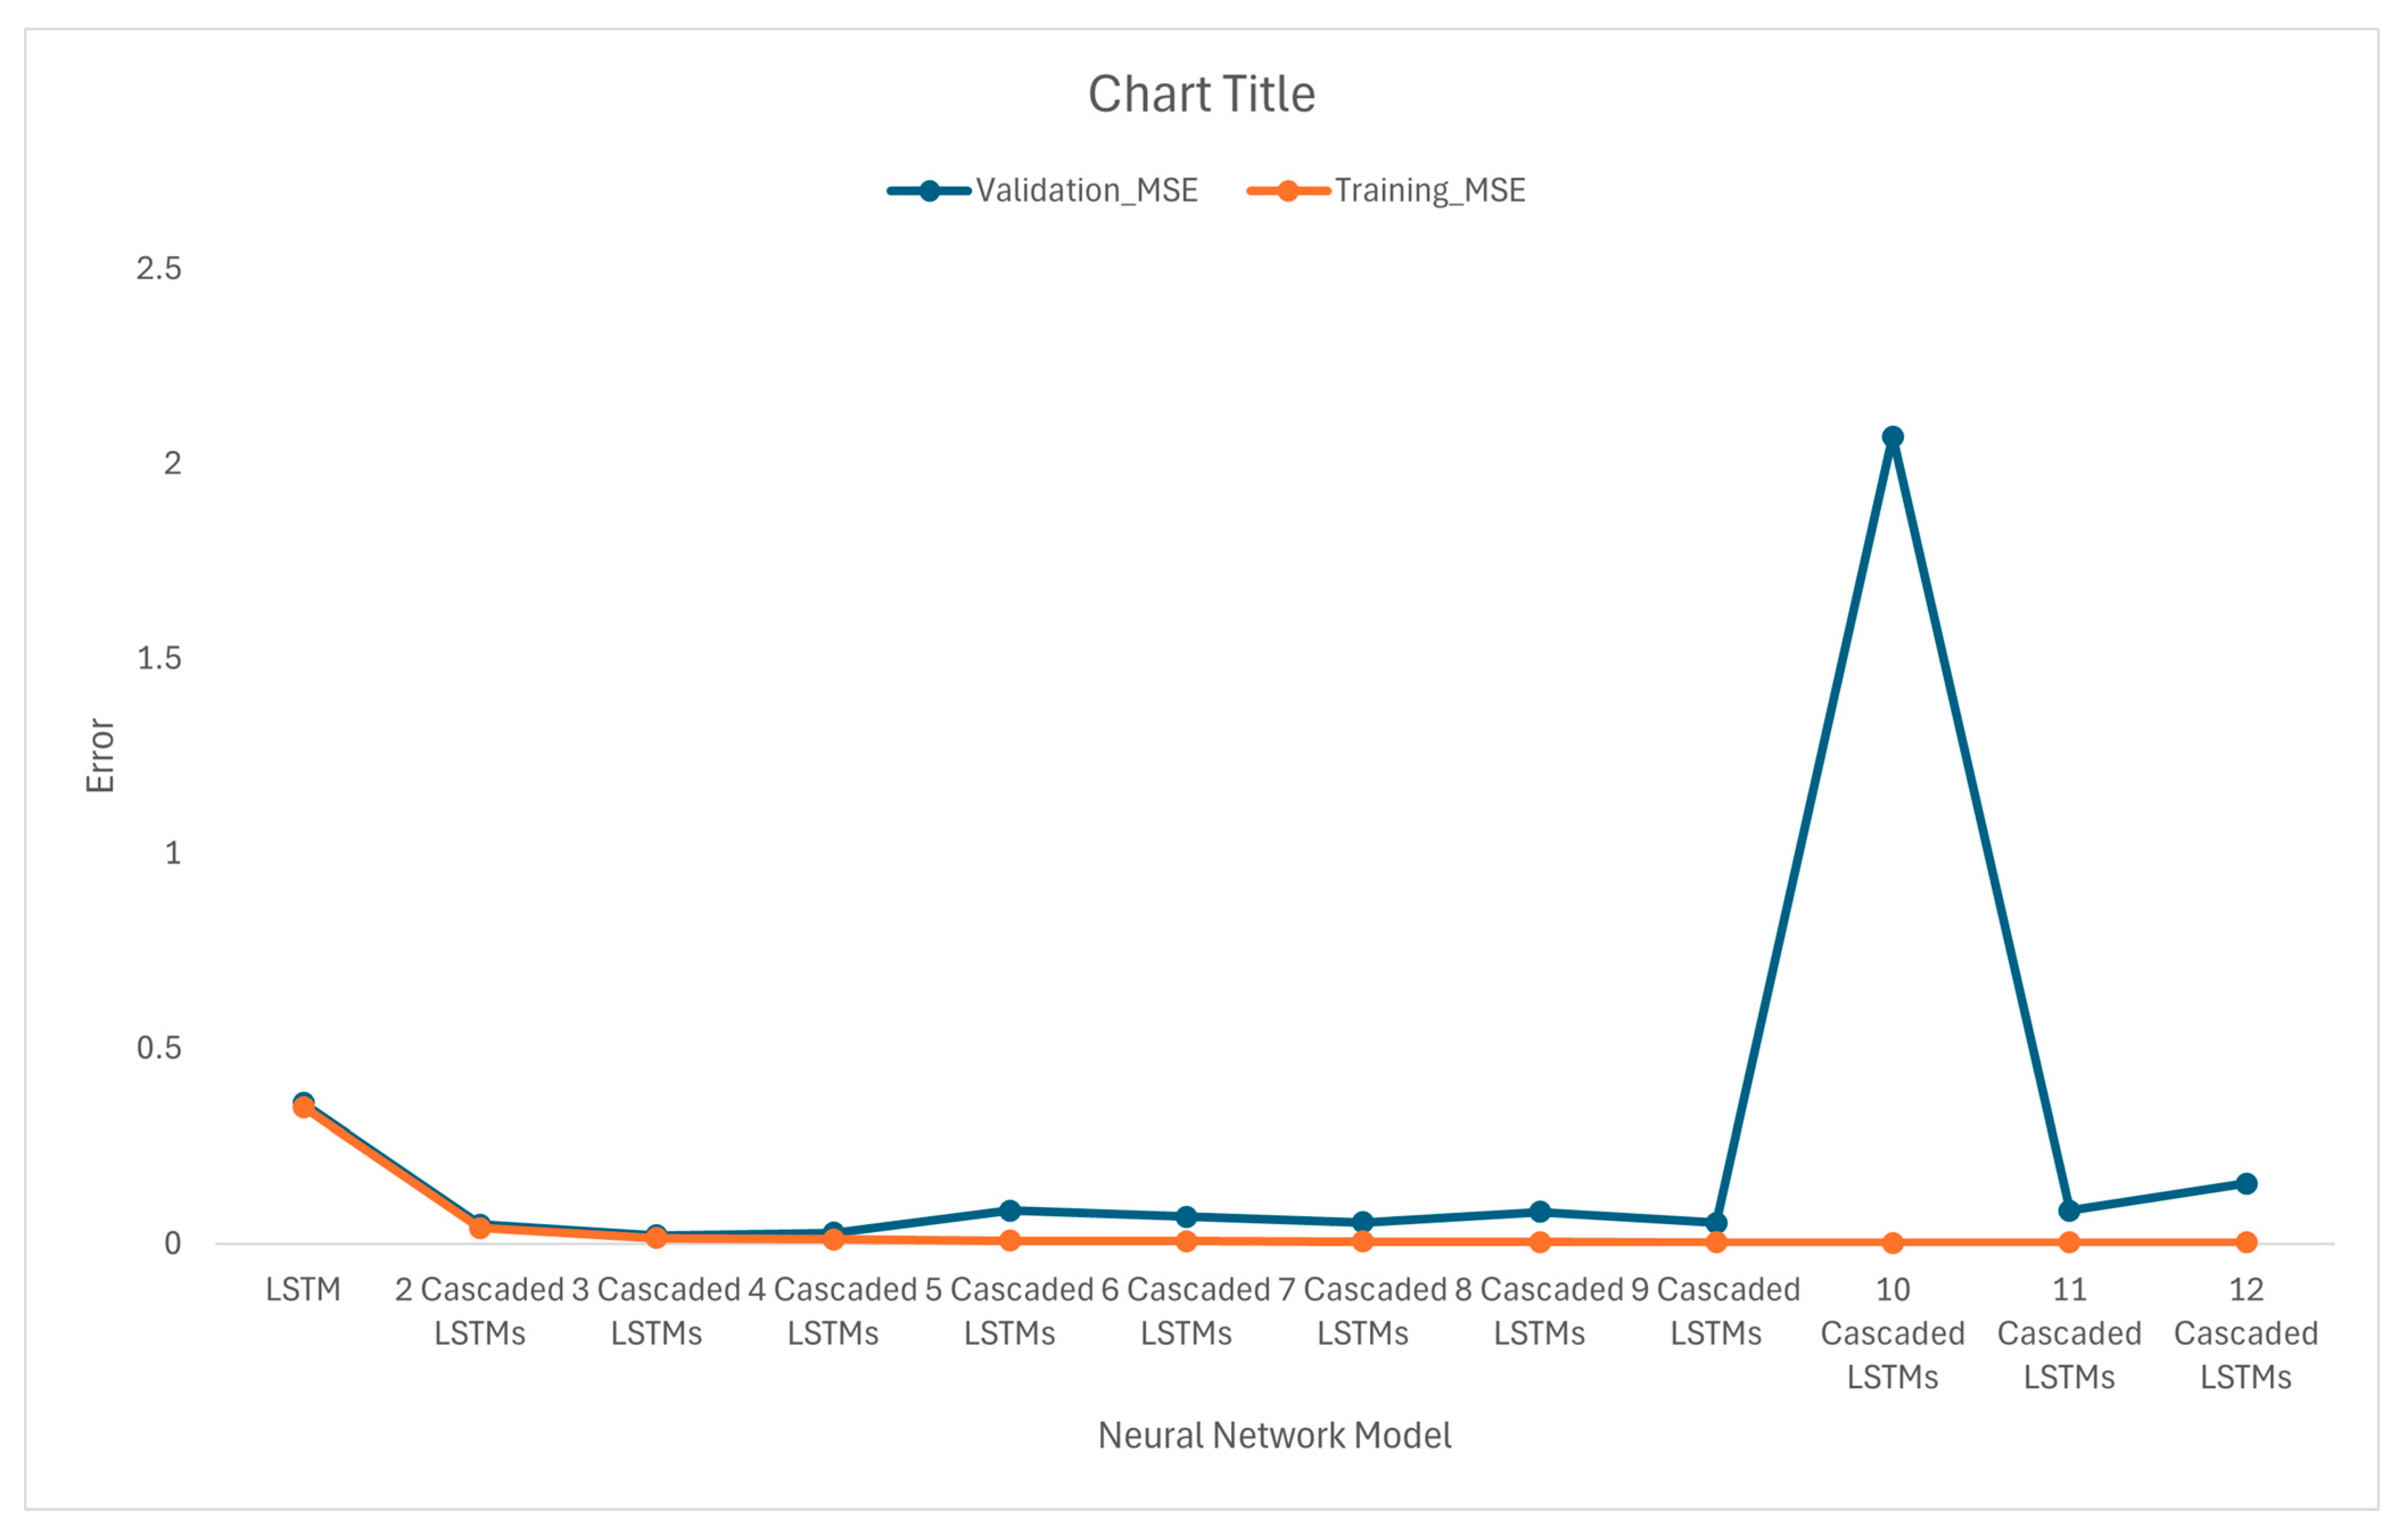Click the blue marker at 8 Cascaded LSTMs
Viewport: 2402px width, 1540px height.
click(x=1540, y=1211)
